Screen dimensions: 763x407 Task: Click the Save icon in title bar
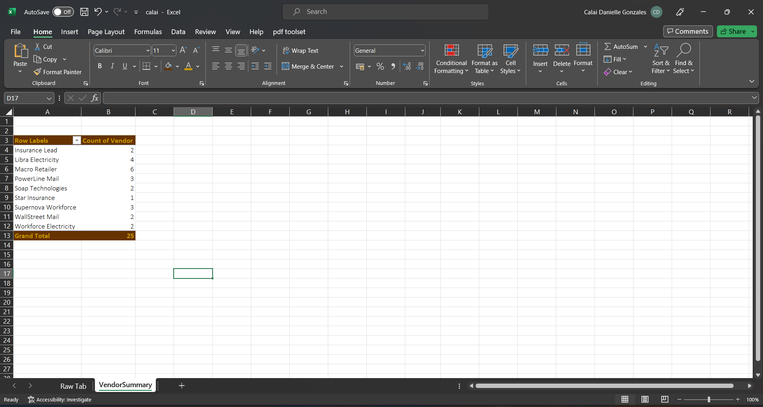pyautogui.click(x=84, y=12)
